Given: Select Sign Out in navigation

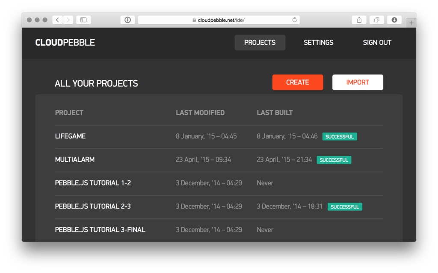Looking at the screenshot, I should [377, 42].
